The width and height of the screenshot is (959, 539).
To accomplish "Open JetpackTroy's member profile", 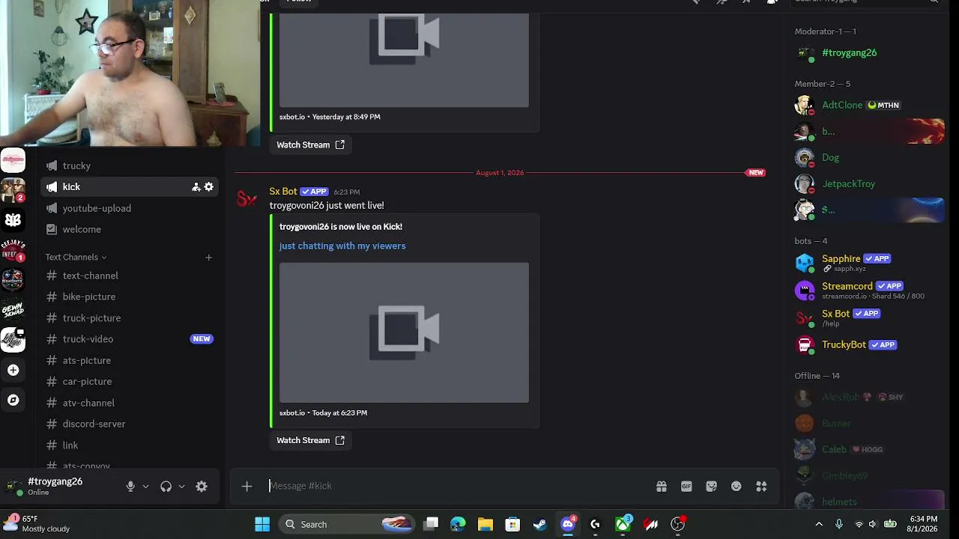I will pos(869,184).
